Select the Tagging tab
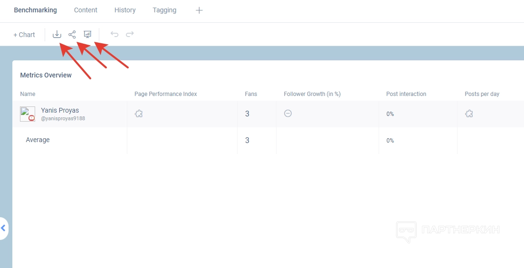 click(x=164, y=10)
